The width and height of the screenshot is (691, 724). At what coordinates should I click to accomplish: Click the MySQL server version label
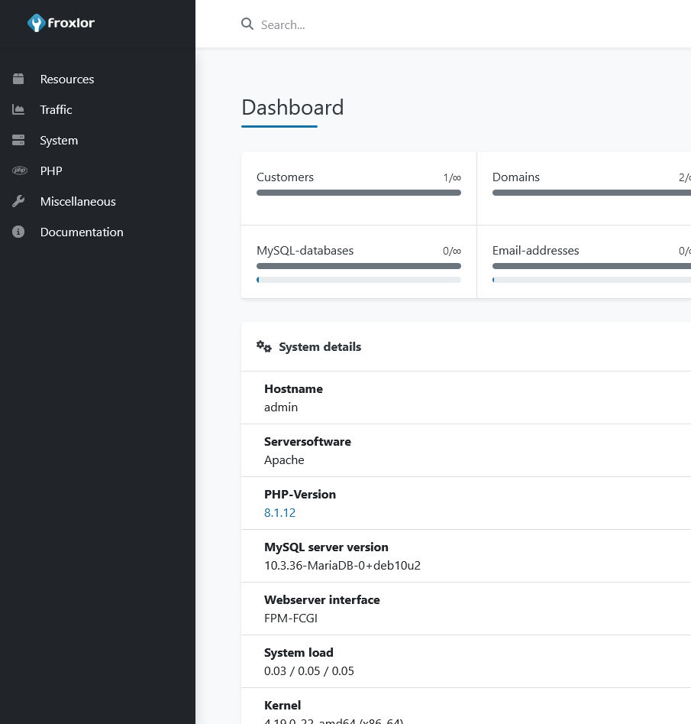click(326, 547)
